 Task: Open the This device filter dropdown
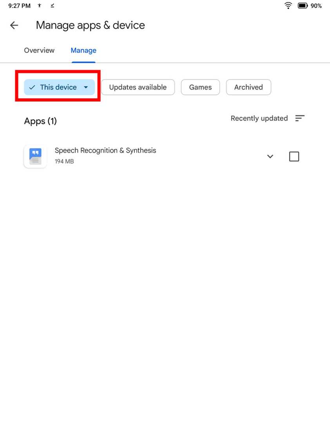point(59,87)
